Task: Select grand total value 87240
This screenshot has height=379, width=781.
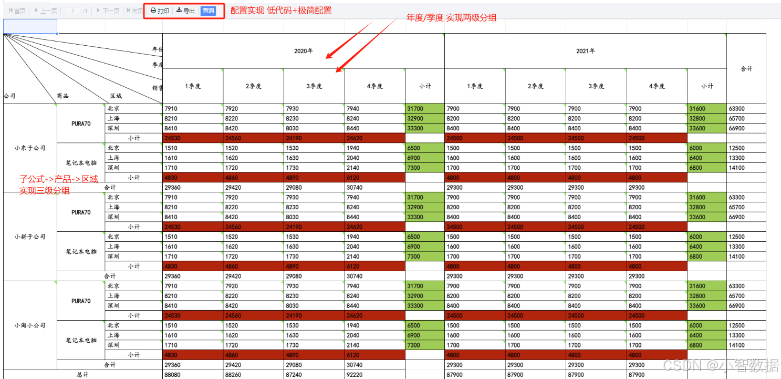Action: tap(314, 375)
